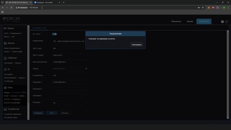Image resolution: width=231 pixels, height=130 pixels.
Task: Open Устройство хранения under Устройство
Action: [12, 114]
